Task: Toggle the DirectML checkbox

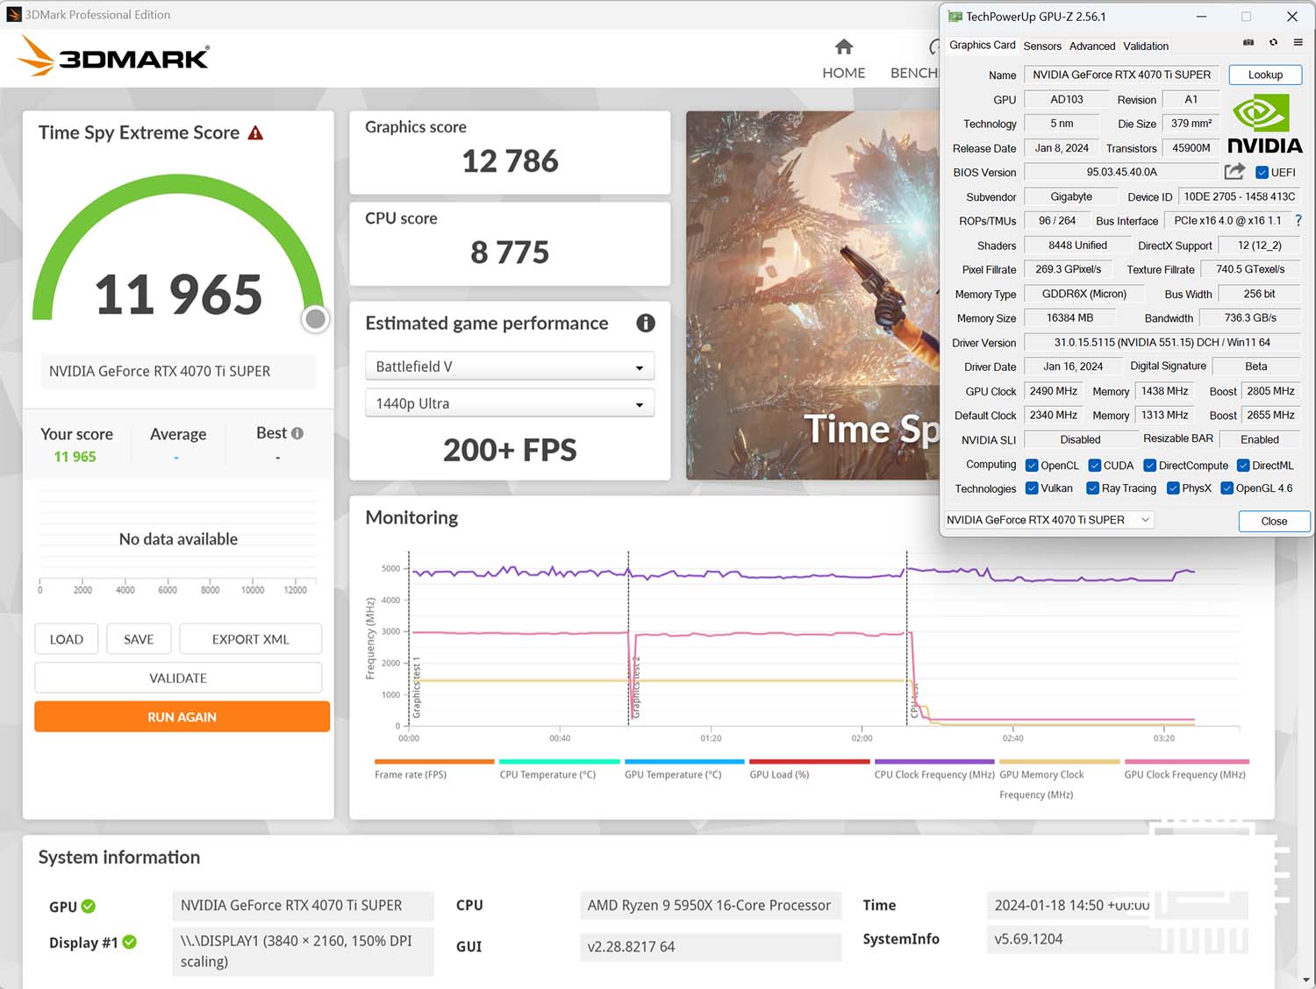Action: [1243, 466]
